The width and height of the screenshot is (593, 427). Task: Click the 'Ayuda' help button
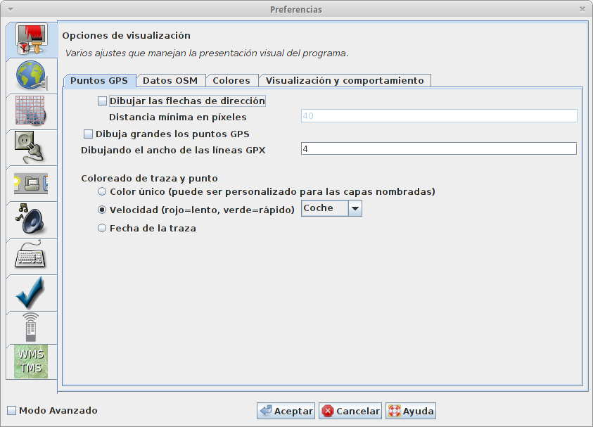411,412
